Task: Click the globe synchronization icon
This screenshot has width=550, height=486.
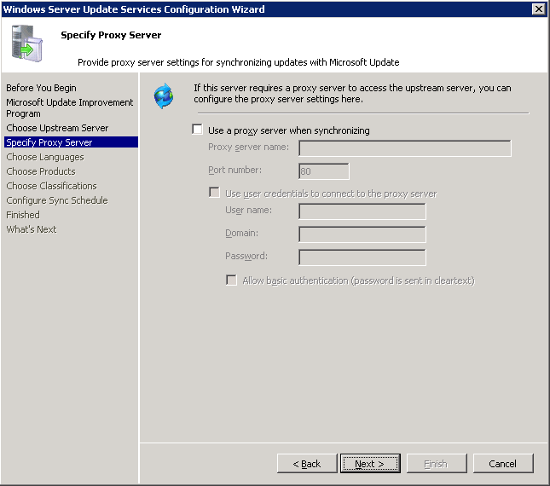Action: click(164, 95)
